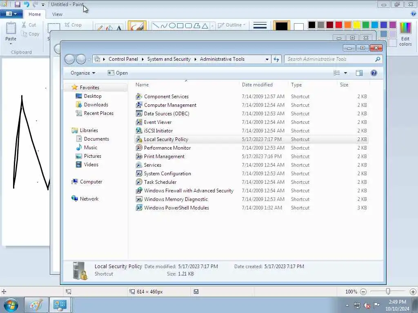Sort by the Name column header
Viewport: 418px width, 313px height.
[186, 85]
